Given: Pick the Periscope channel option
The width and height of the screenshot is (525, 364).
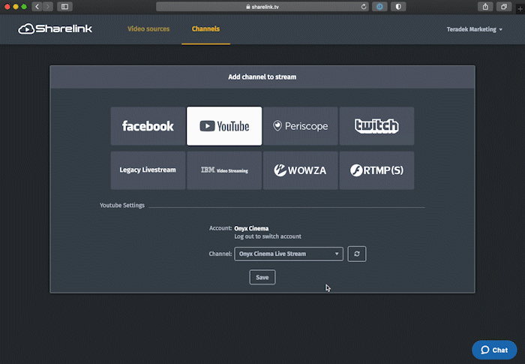Looking at the screenshot, I should (x=300, y=126).
